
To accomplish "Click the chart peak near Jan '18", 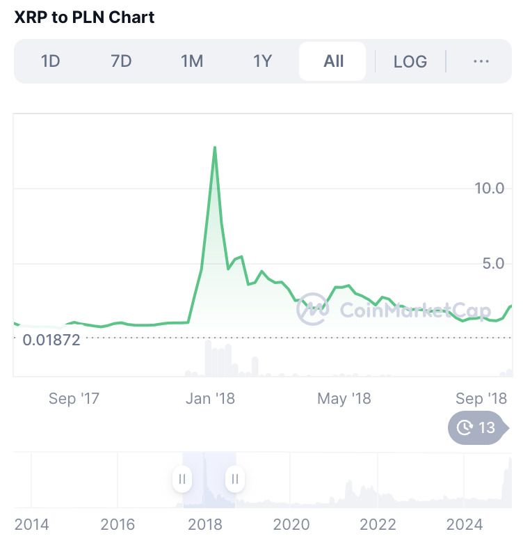I will click(215, 148).
